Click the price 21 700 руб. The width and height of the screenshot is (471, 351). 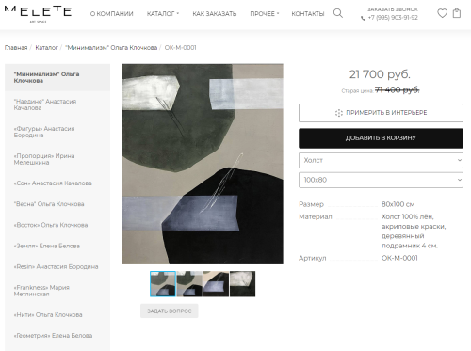click(380, 74)
